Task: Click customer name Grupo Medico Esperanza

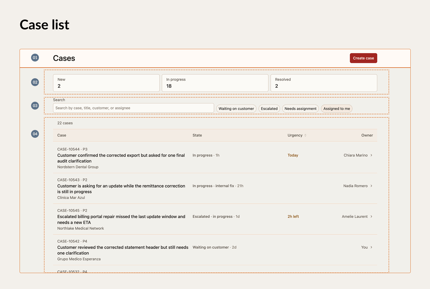Action: click(x=79, y=259)
